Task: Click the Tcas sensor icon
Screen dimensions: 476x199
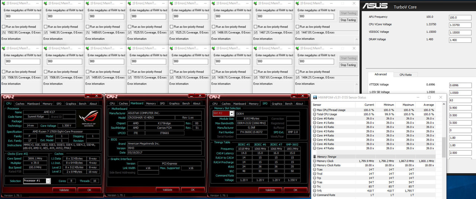Action: [x=314, y=170]
